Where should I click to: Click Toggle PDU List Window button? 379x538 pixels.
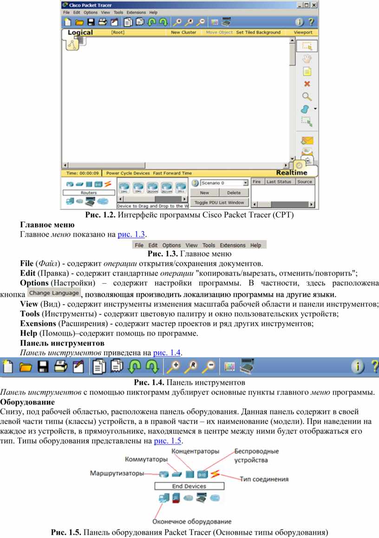pos(219,202)
